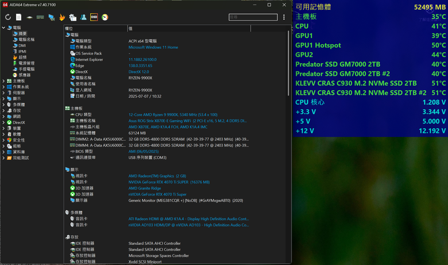Expand the 網路 tree node
Image resolution: width=448 pixels, height=265 pixels.
click(3, 116)
